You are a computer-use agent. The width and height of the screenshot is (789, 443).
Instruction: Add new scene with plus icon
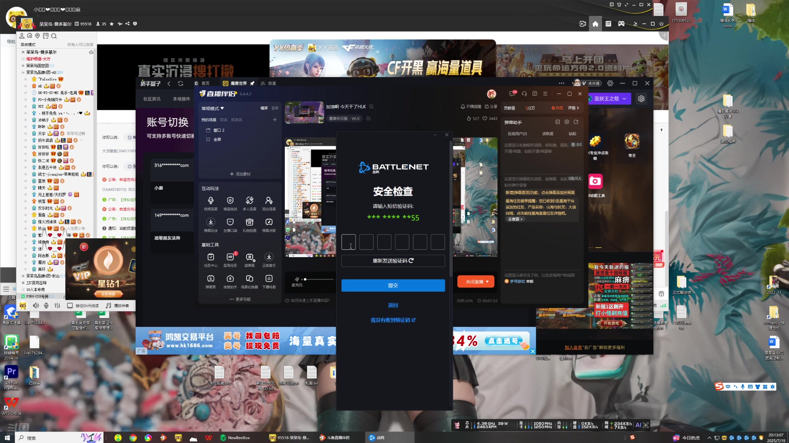pos(275,120)
